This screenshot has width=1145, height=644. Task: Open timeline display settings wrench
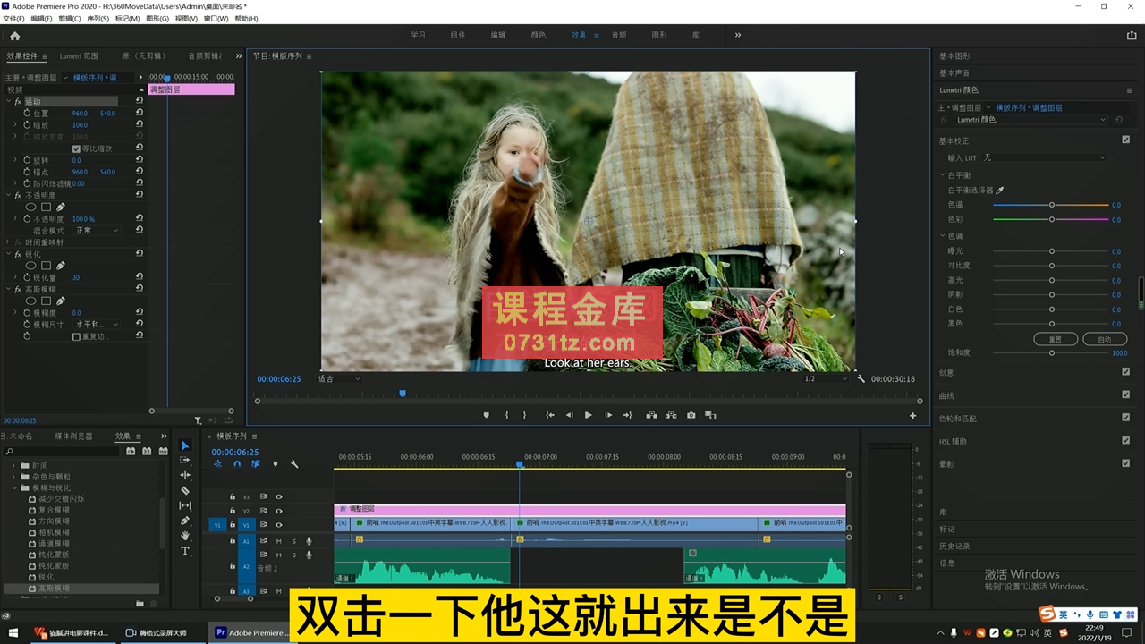pyautogui.click(x=293, y=464)
